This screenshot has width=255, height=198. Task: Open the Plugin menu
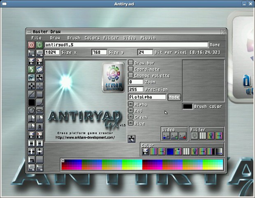148,38
